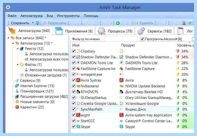Collapse the Автозагрузка [13] tree node
The height and width of the screenshot is (136, 197).
tap(13, 43)
